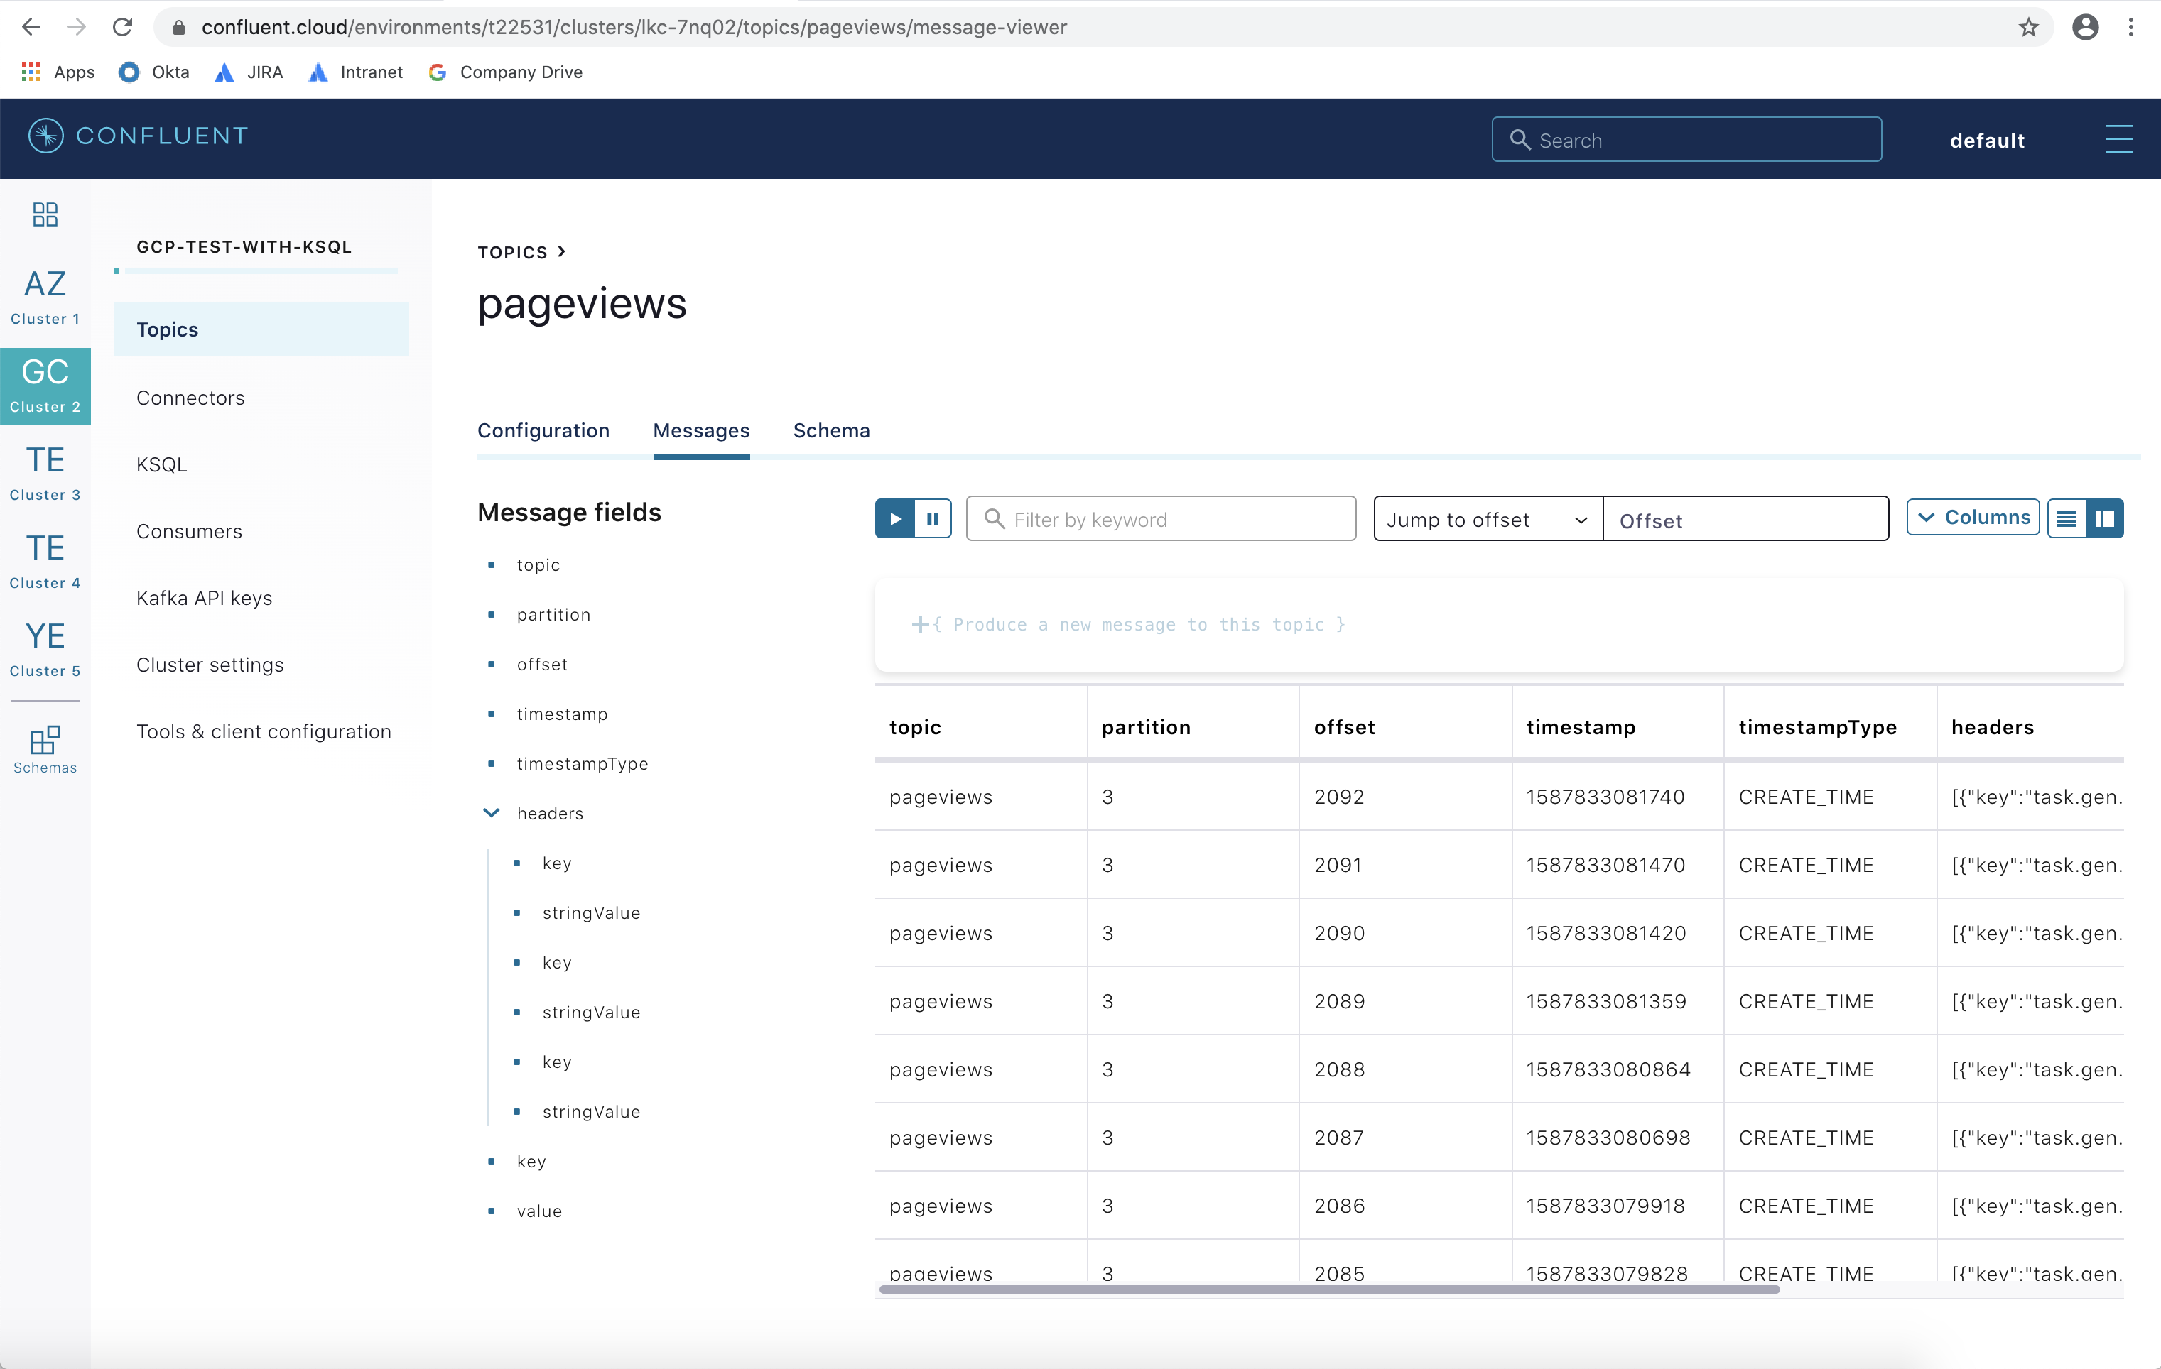This screenshot has height=1369, width=2161.
Task: Select the timestamp message field
Action: 562,714
